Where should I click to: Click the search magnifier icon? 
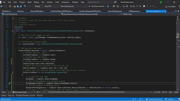(x=115, y=2)
